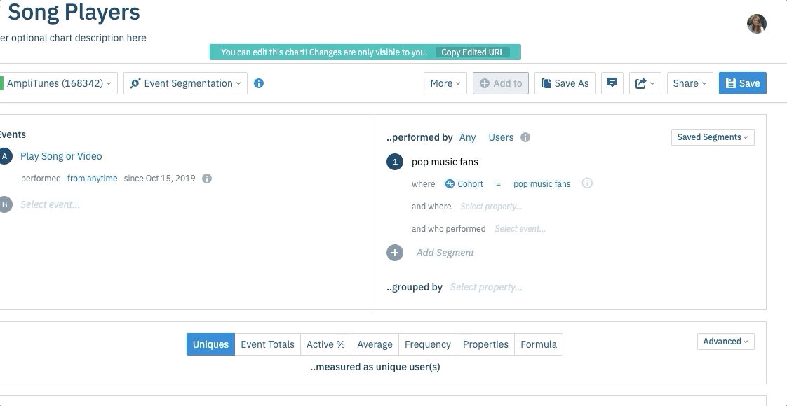Screen dimensions: 787x406
Task: Open the AmpliTunes project dropdown
Action: pos(59,83)
